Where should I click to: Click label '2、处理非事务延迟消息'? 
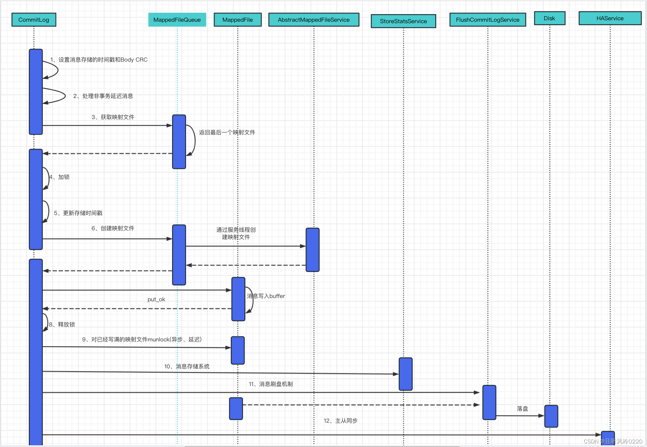[x=103, y=96]
